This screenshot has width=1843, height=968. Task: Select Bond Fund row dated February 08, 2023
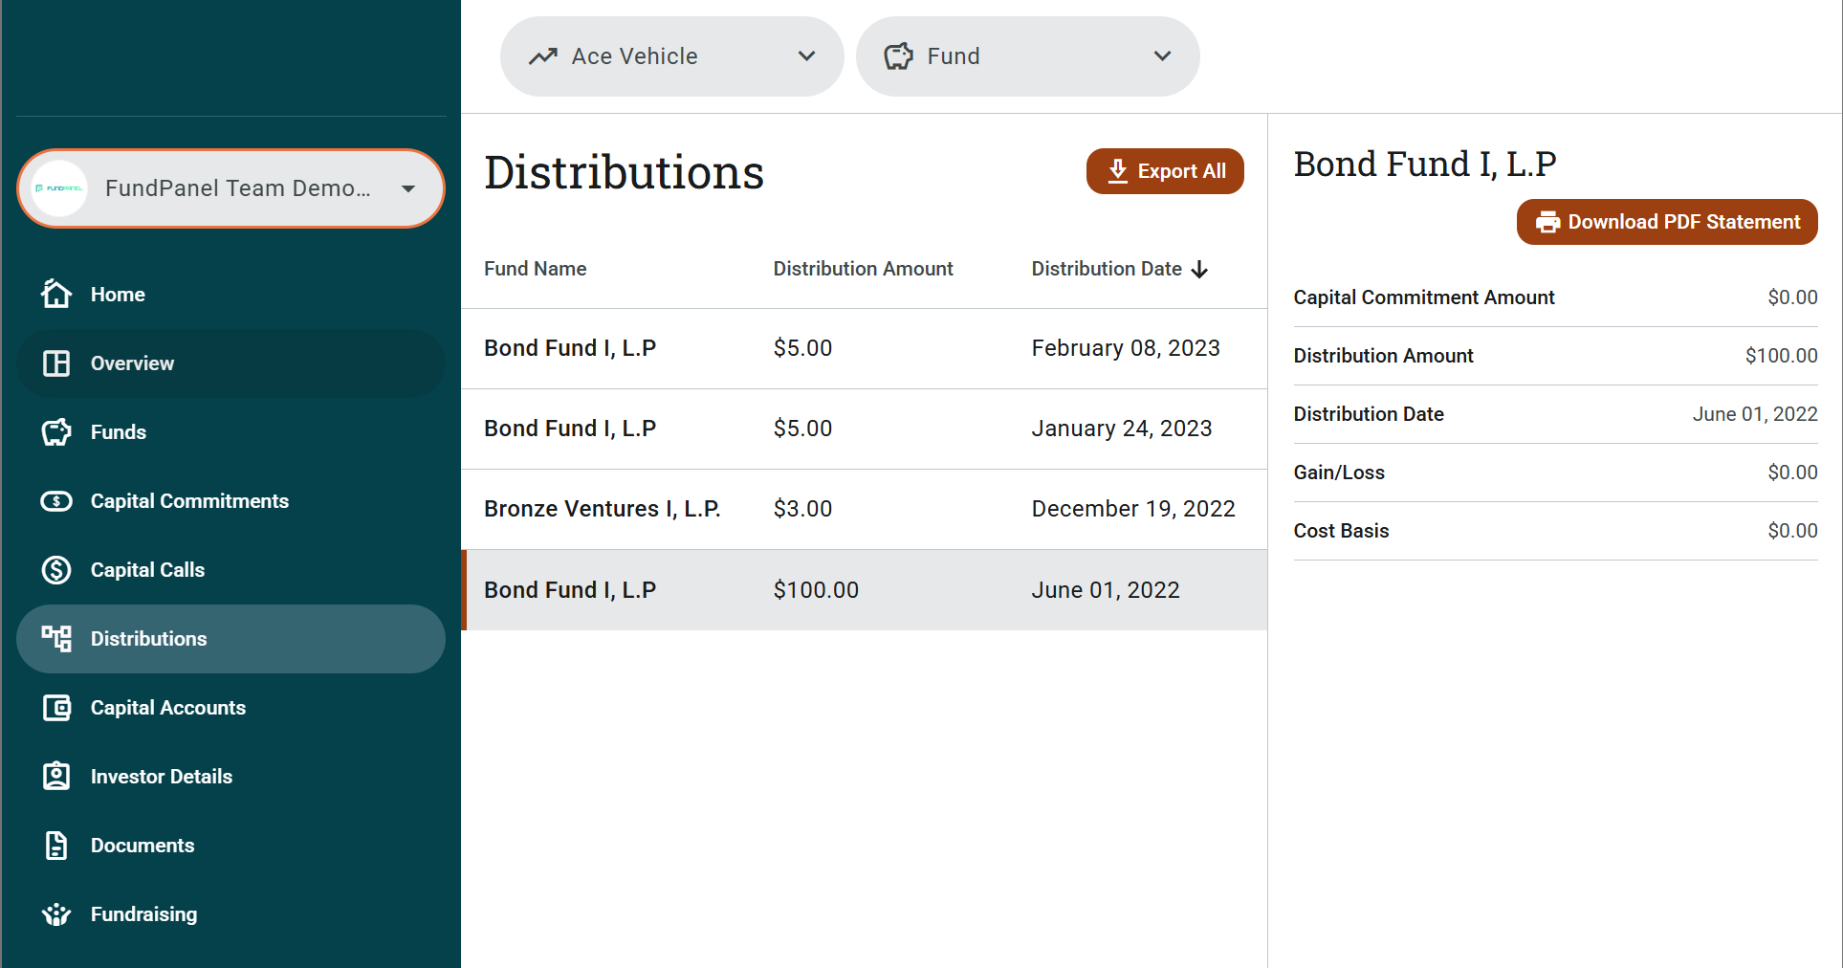[865, 348]
